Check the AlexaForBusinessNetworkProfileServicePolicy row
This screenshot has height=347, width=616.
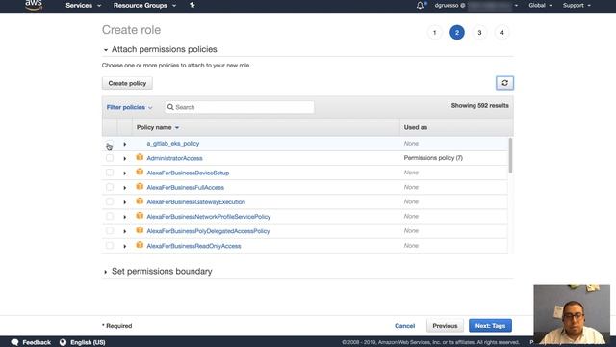coord(110,216)
